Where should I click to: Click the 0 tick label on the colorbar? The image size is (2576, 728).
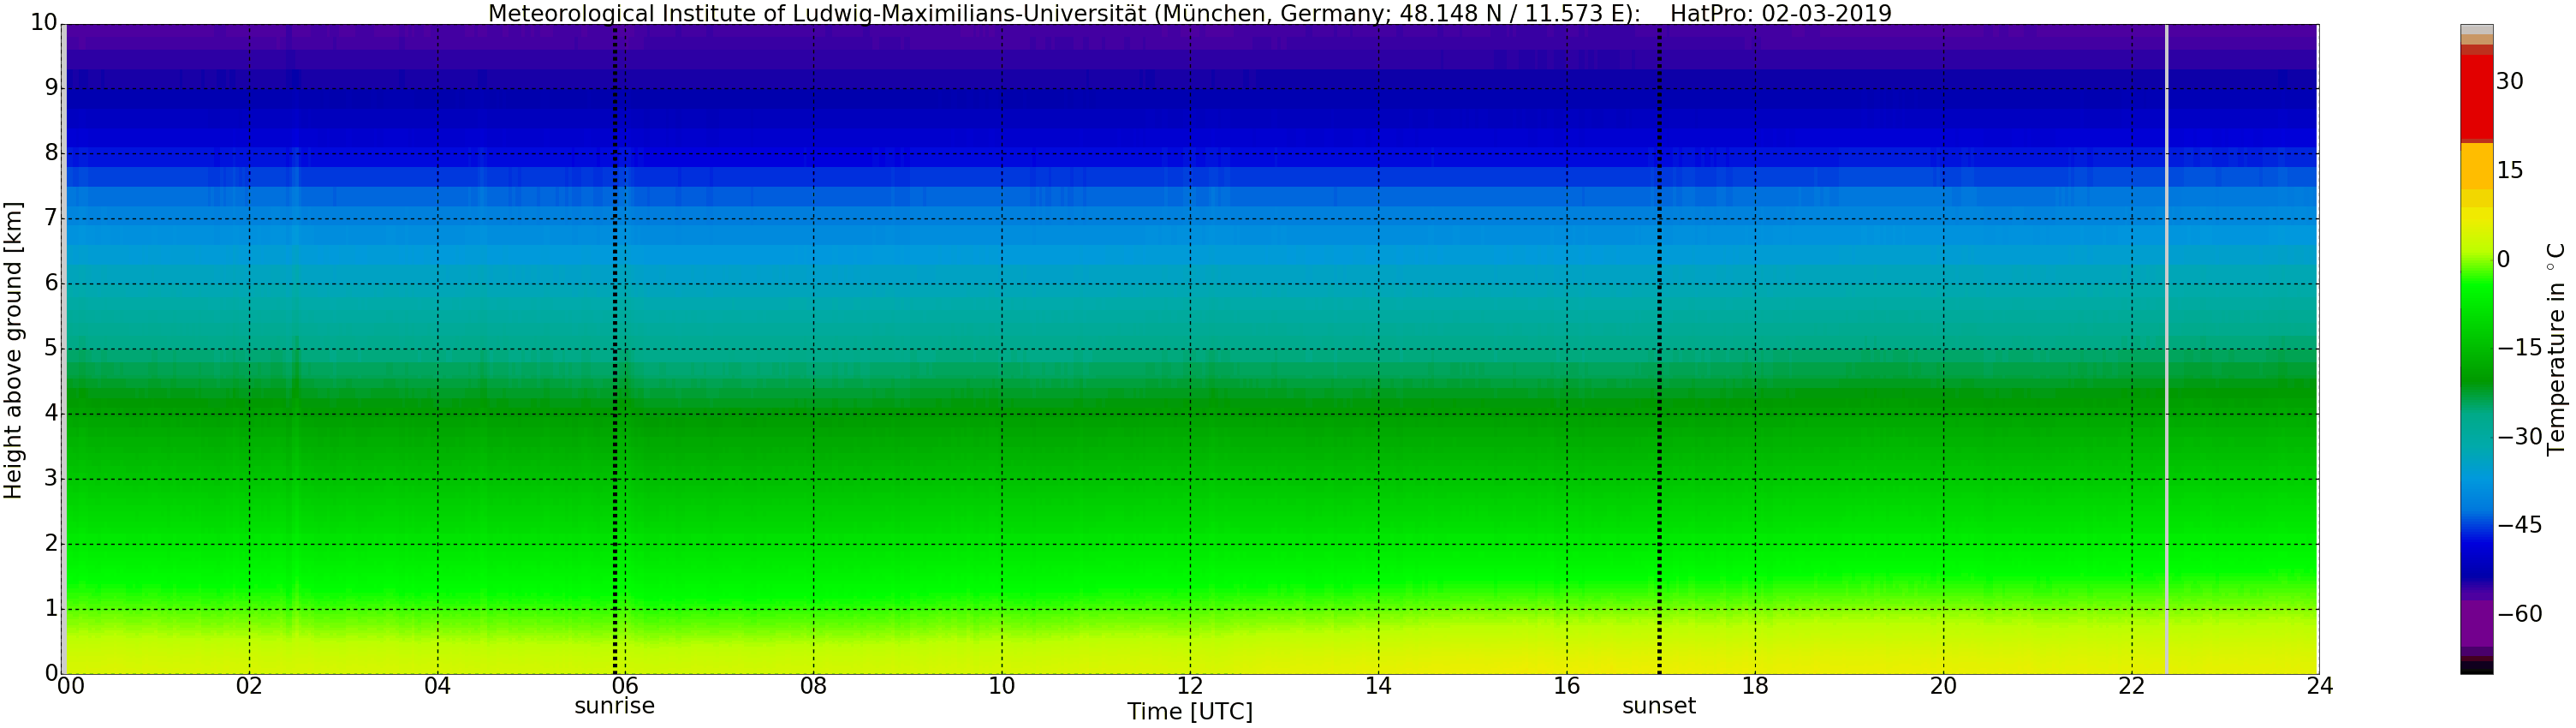point(2503,260)
